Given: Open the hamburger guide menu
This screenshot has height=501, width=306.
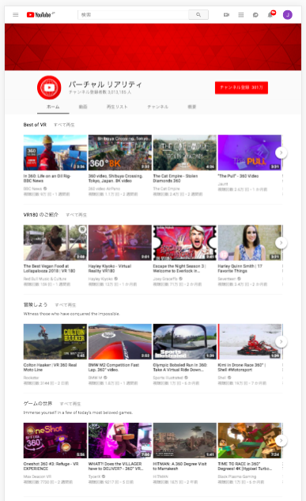Looking at the screenshot, I should pos(15,15).
